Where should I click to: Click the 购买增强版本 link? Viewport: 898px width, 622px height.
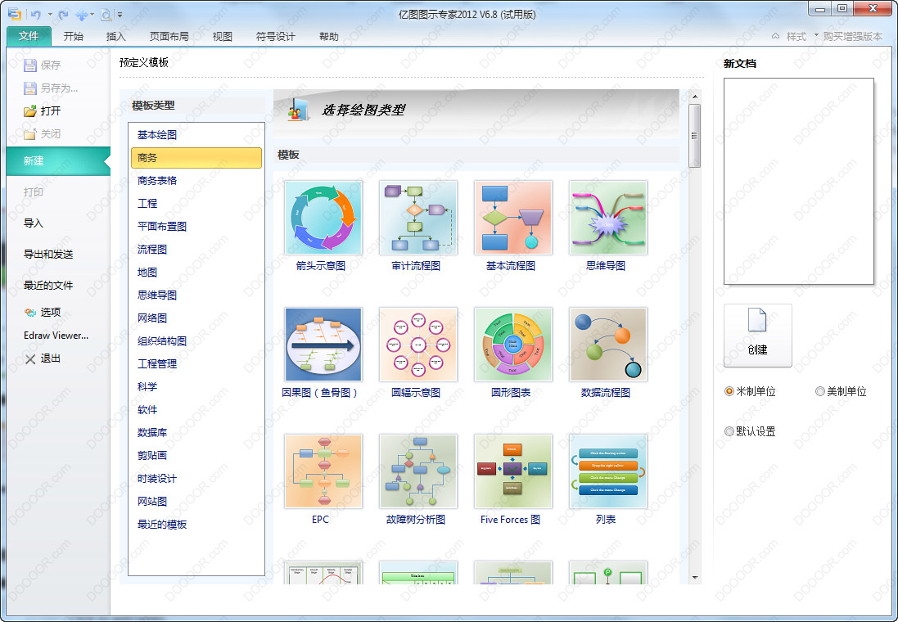(852, 36)
